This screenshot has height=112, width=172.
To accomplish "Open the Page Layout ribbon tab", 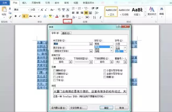I will click(36, 3).
